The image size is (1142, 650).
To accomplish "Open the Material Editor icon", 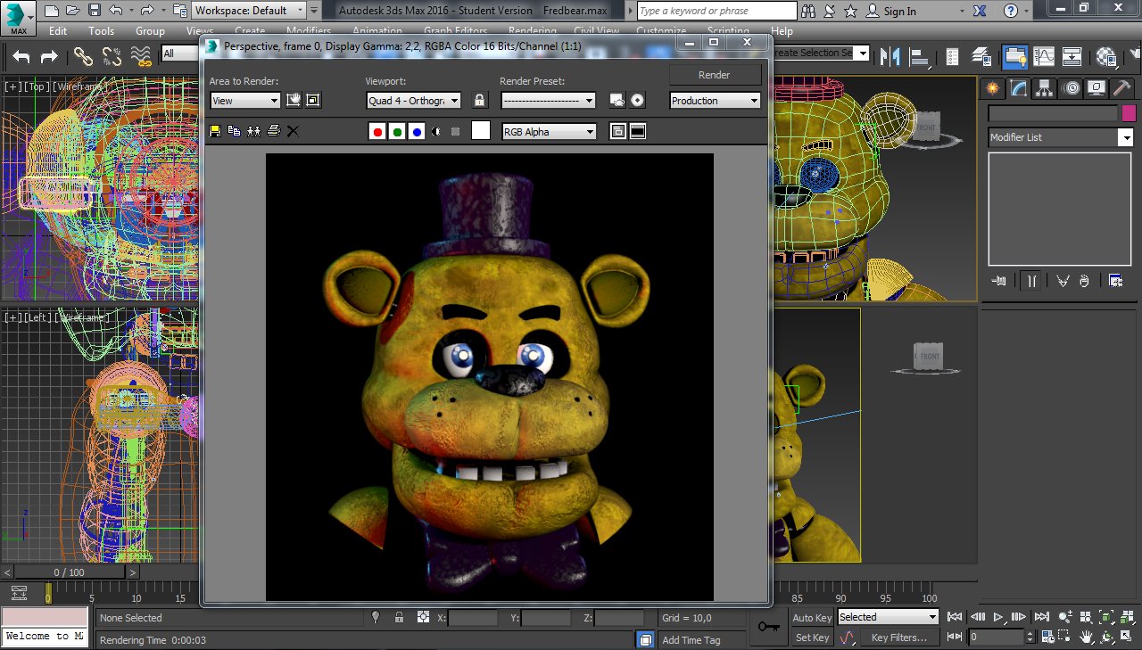I will tap(1107, 56).
